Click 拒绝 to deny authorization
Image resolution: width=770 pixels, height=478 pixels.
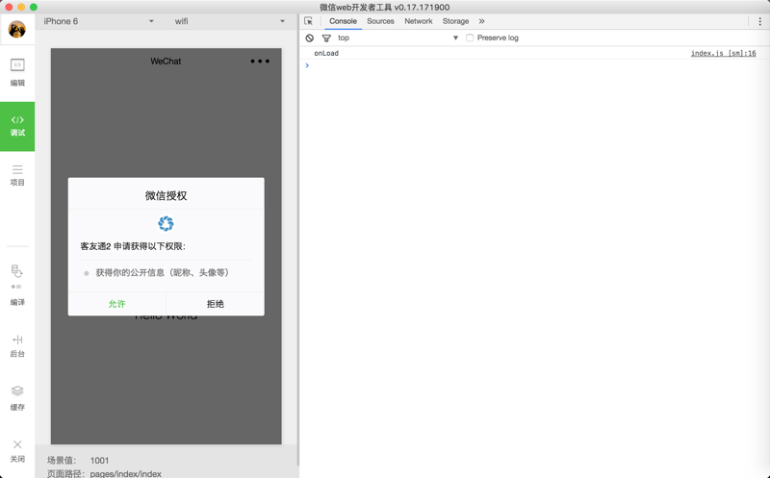coord(215,304)
